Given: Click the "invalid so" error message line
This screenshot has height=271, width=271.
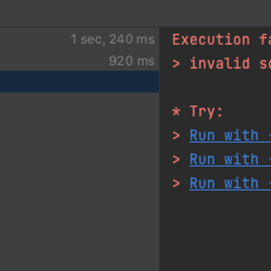Looking at the screenshot, I should point(221,64).
